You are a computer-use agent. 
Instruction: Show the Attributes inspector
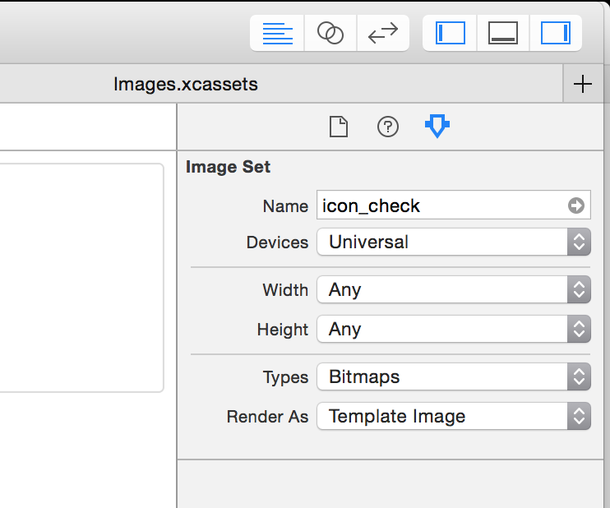[437, 126]
